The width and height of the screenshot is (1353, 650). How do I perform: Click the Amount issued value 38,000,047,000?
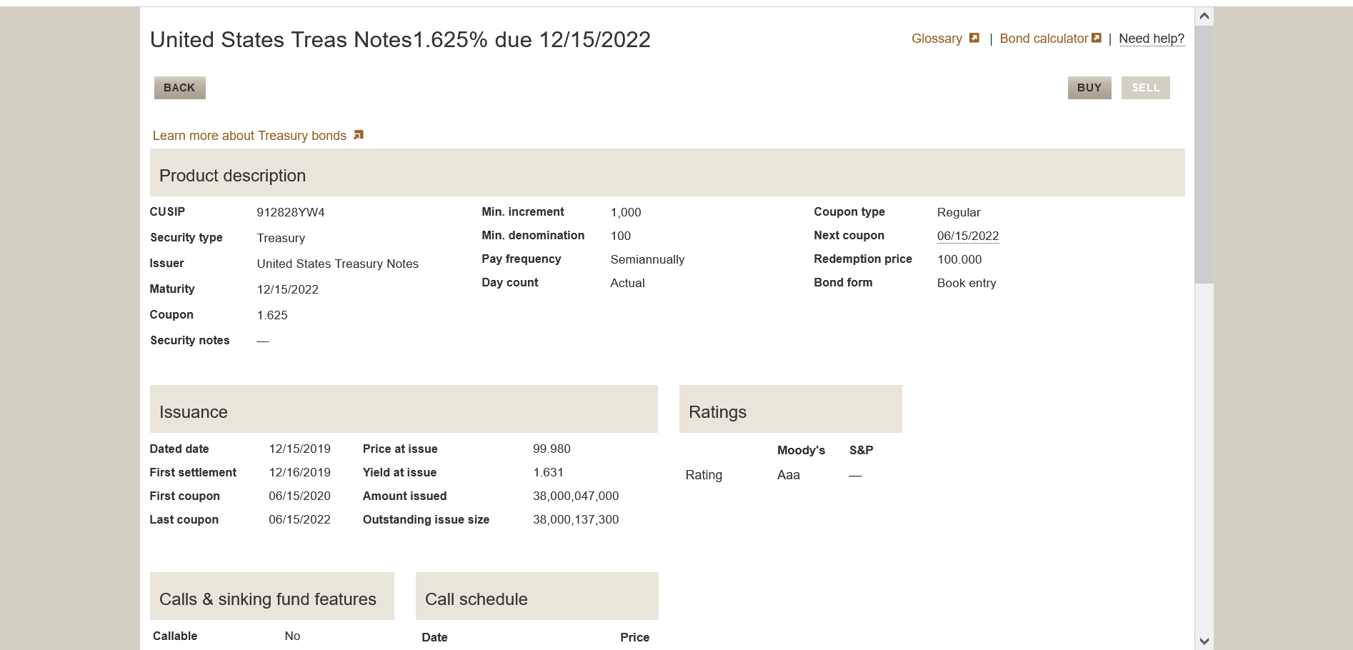[576, 496]
